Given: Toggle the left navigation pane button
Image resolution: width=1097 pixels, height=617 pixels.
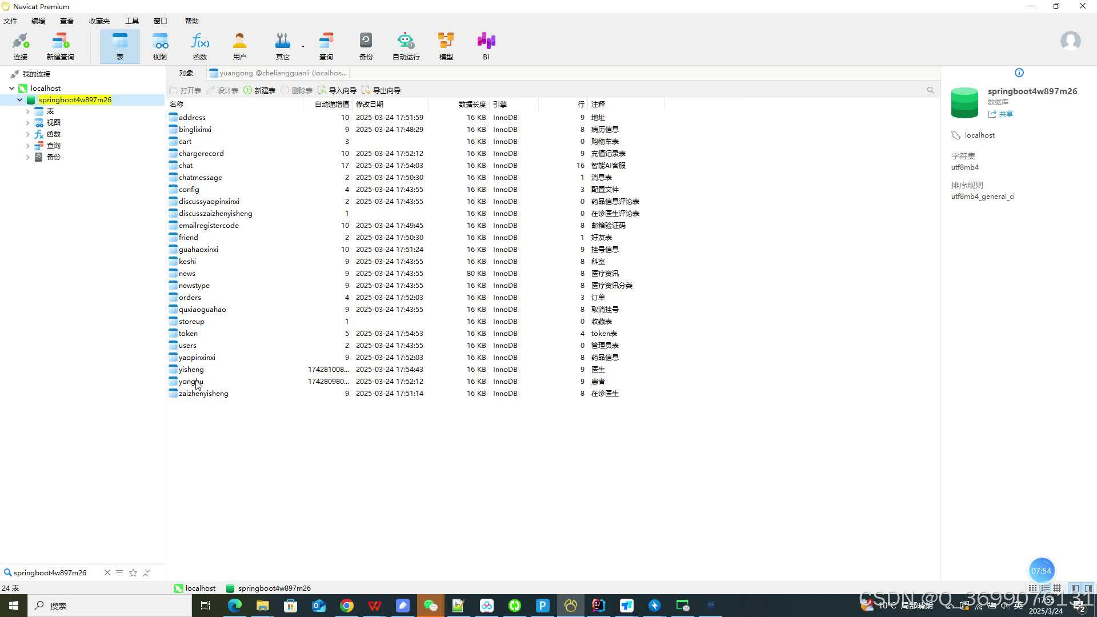Looking at the screenshot, I should pos(1075,588).
